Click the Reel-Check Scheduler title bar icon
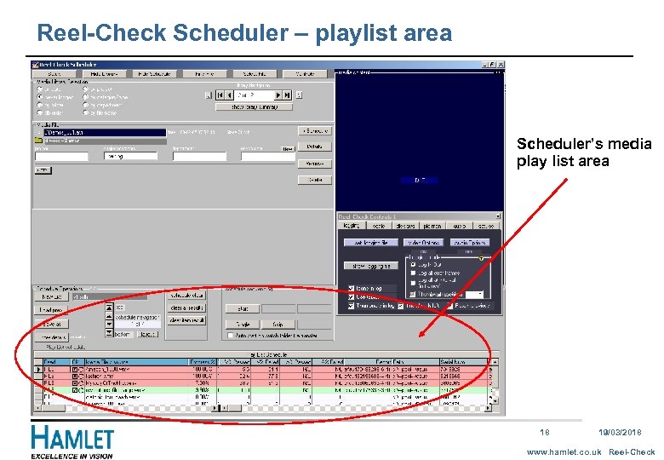The height and width of the screenshot is (460, 664). (35, 65)
